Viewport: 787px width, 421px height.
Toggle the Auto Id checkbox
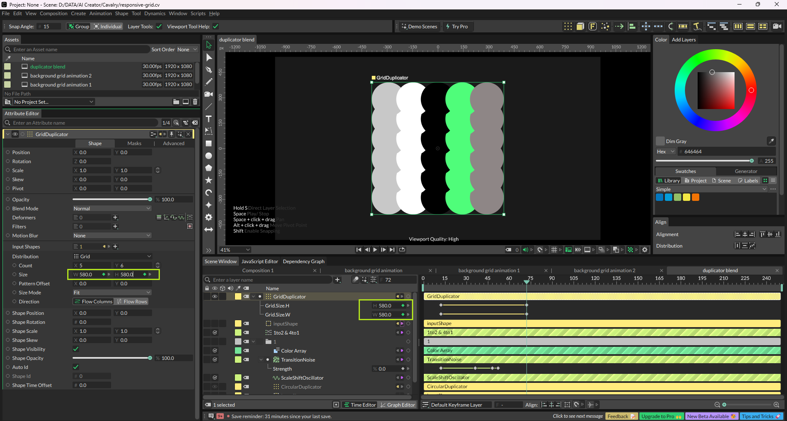pyautogui.click(x=76, y=367)
